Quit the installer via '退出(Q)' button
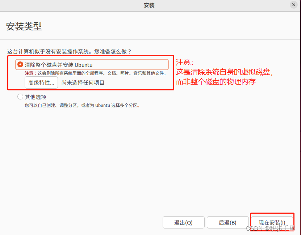The height and width of the screenshot is (235, 301). tap(184, 223)
